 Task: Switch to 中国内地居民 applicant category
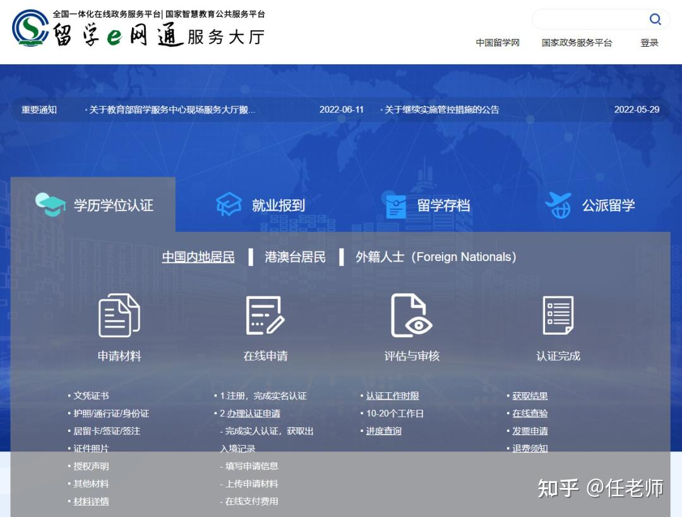[198, 257]
